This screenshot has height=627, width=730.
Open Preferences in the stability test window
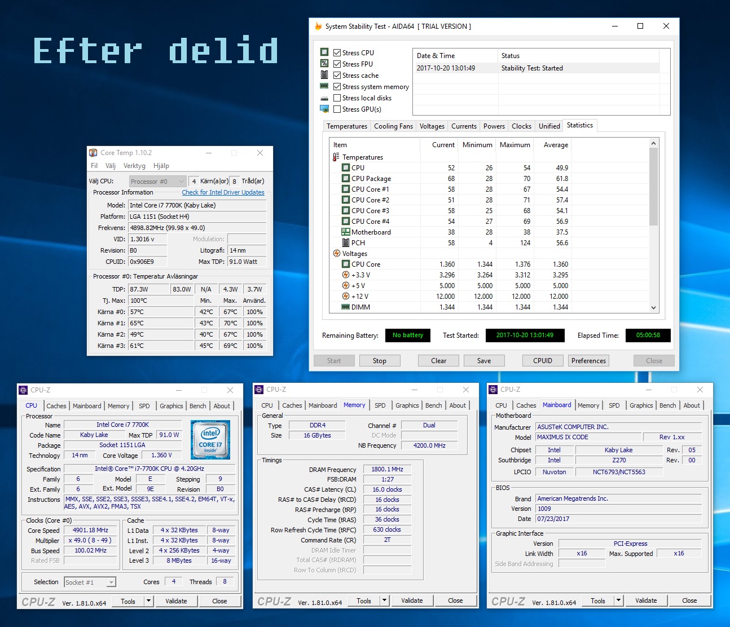tap(588, 361)
